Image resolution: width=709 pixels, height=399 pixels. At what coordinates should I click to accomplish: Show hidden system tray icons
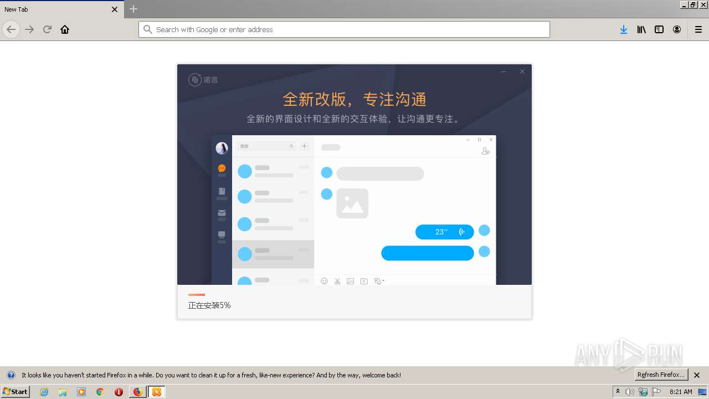tap(618, 392)
